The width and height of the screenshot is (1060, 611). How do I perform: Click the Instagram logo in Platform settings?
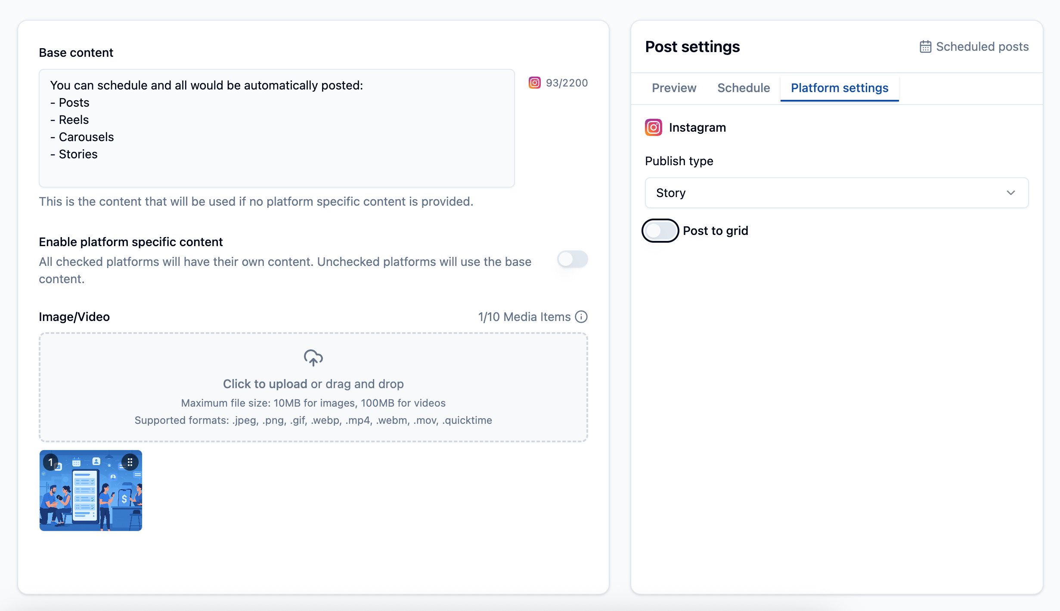[x=653, y=127]
